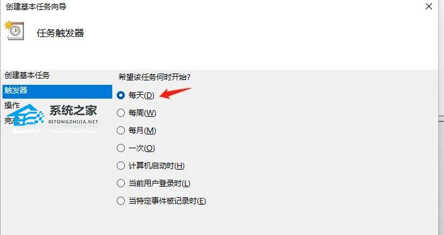
Task: Jump to the 完成 step in sidebar
Action: coord(11,121)
